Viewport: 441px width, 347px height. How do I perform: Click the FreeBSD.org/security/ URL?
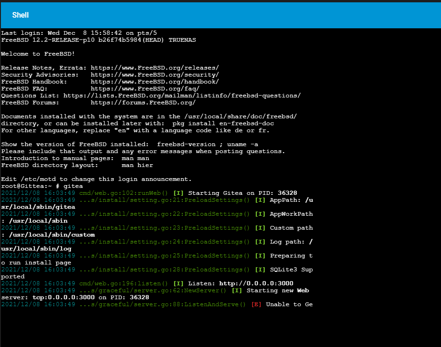155,75
